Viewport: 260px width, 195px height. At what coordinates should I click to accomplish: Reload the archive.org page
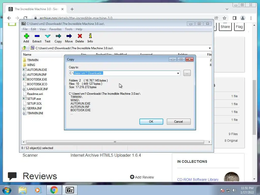[x=25, y=18]
